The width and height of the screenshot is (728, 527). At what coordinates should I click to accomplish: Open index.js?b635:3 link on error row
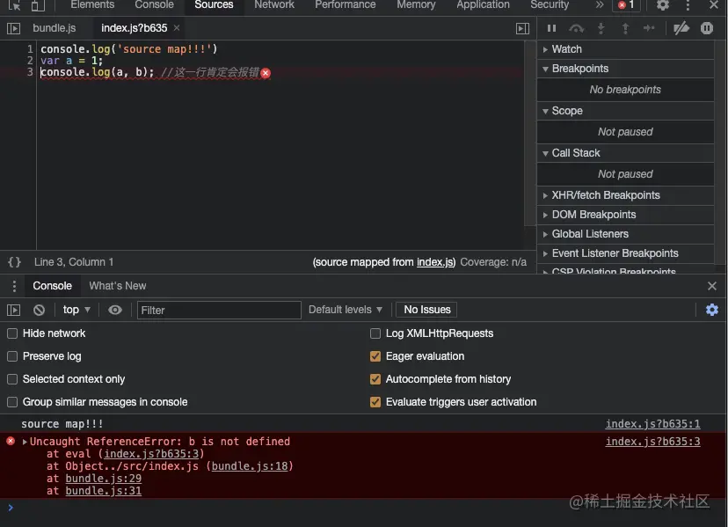coord(652,442)
